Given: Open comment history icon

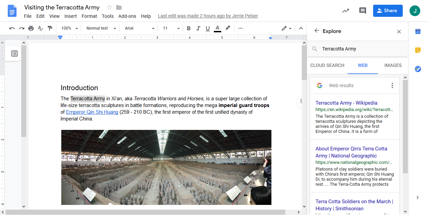Looking at the screenshot, I should pos(362,11).
